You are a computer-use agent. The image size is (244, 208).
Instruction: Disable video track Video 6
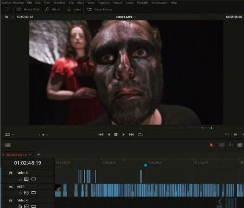34,179
